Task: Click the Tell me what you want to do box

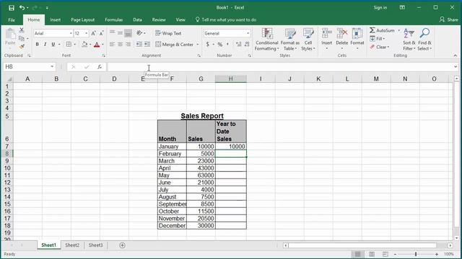Action: [226, 20]
